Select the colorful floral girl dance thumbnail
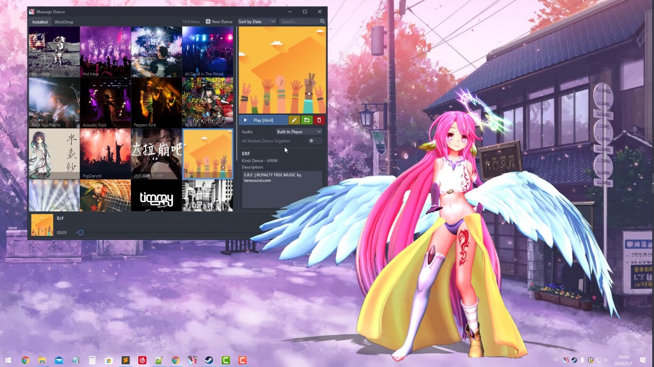 (x=208, y=103)
